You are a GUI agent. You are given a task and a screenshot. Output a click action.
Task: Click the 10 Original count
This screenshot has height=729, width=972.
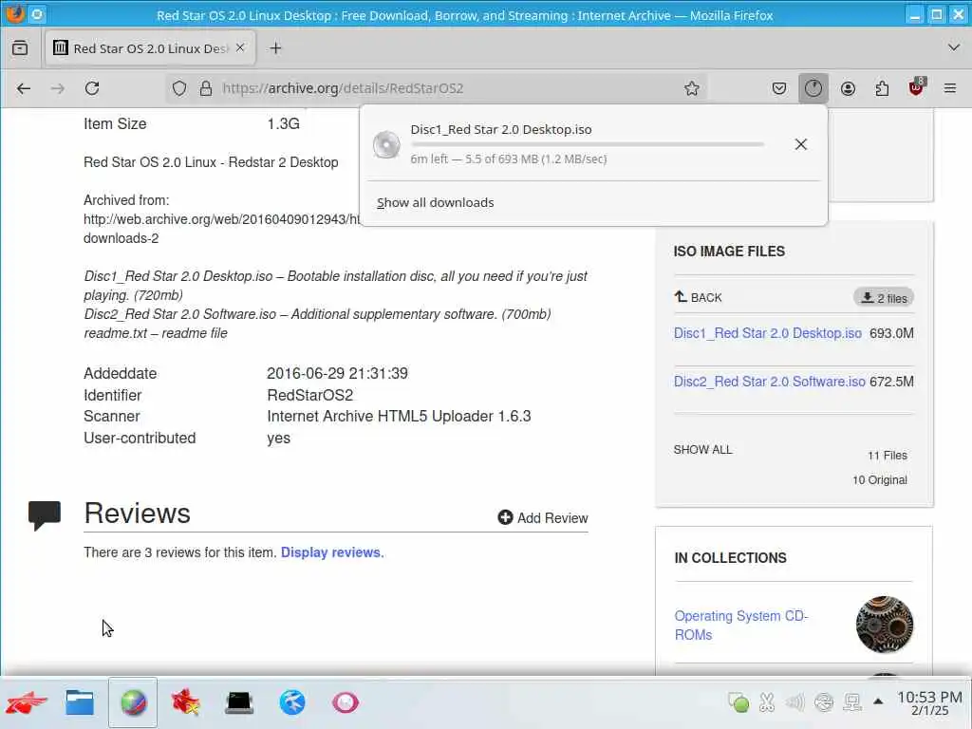(x=880, y=480)
